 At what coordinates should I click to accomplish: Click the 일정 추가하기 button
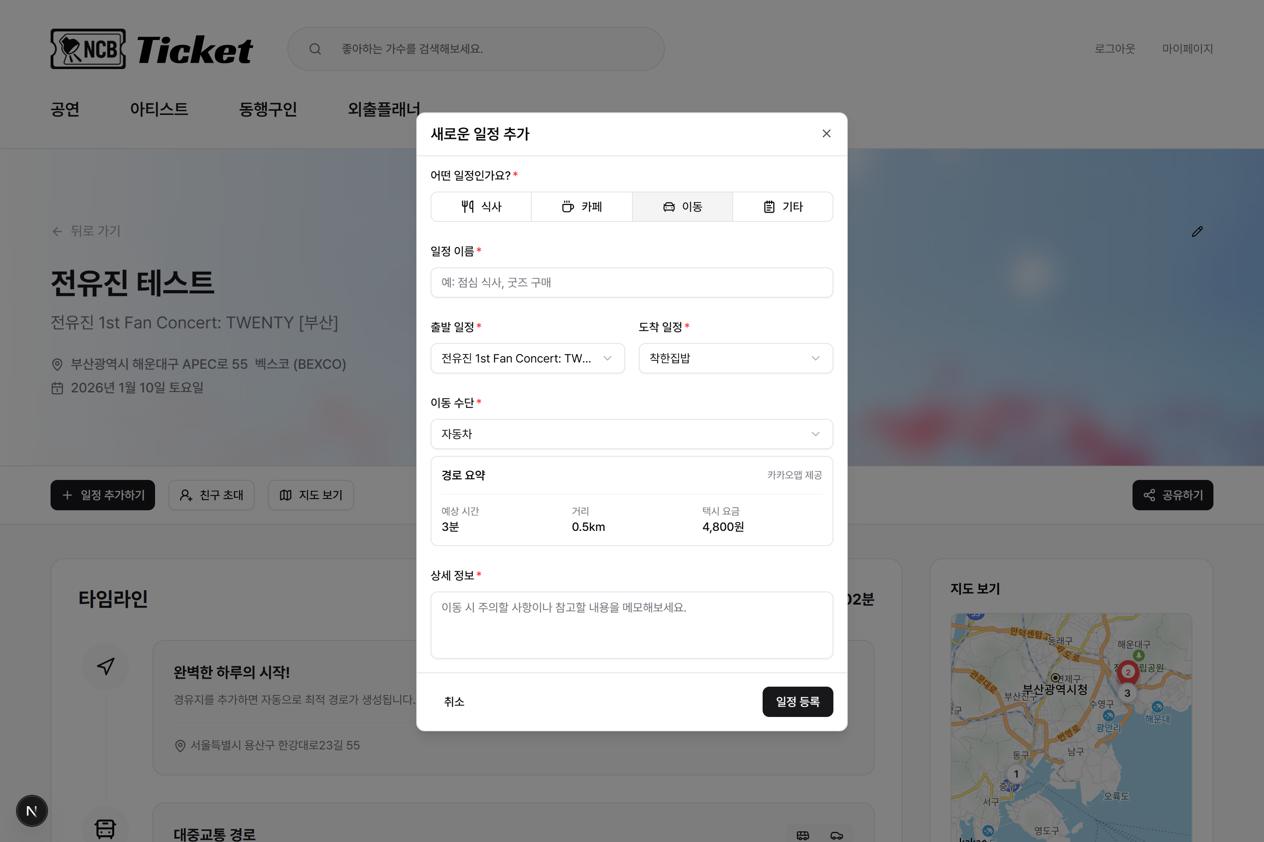103,495
